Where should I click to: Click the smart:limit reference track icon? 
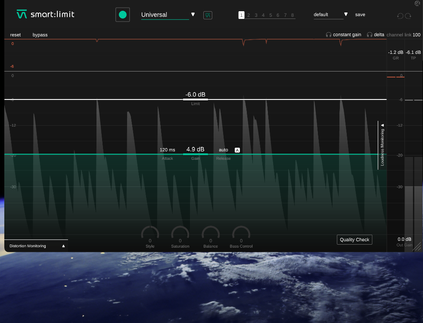(208, 15)
